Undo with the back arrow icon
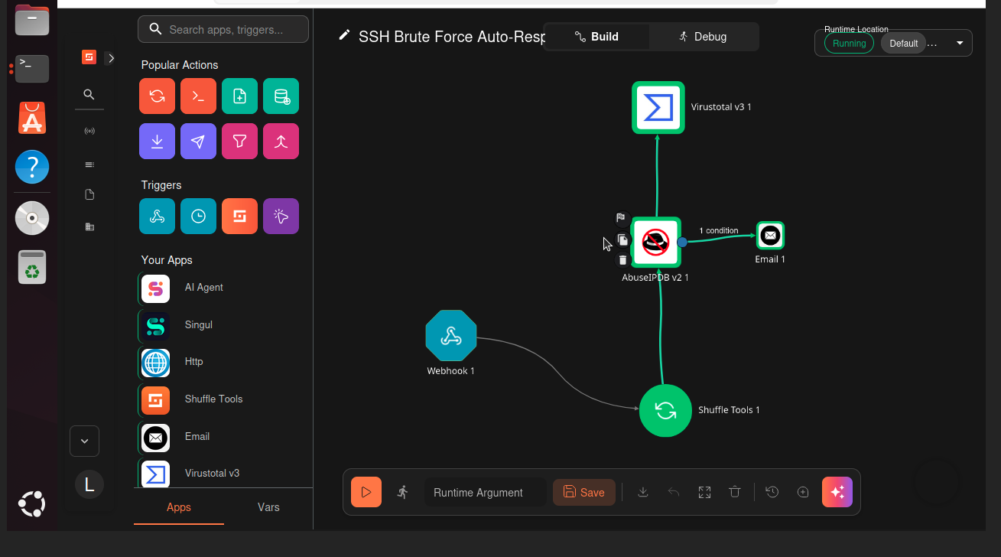The width and height of the screenshot is (1001, 557). pos(674,492)
